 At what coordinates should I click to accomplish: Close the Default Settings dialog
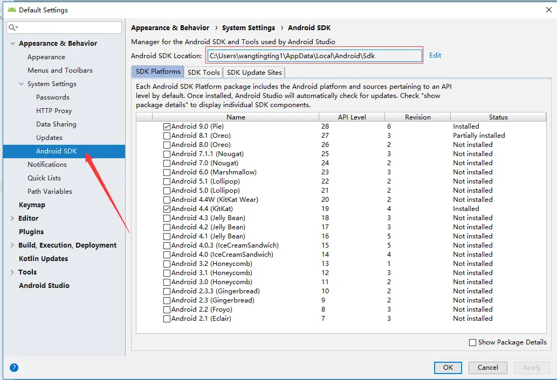(x=549, y=10)
